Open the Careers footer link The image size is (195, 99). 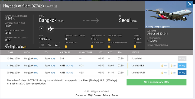(x=97, y=95)
